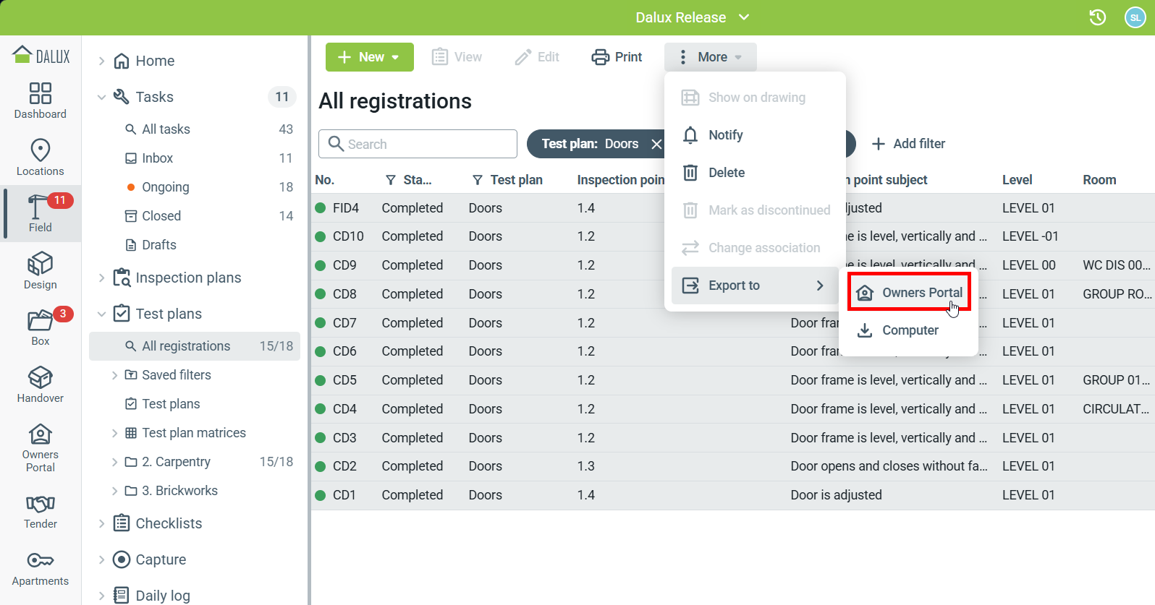The width and height of the screenshot is (1155, 605).
Task: Open the SL user profile avatar
Action: click(x=1135, y=17)
